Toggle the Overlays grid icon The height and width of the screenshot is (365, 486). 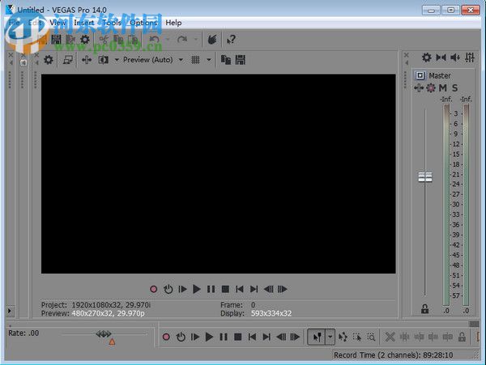pos(195,60)
